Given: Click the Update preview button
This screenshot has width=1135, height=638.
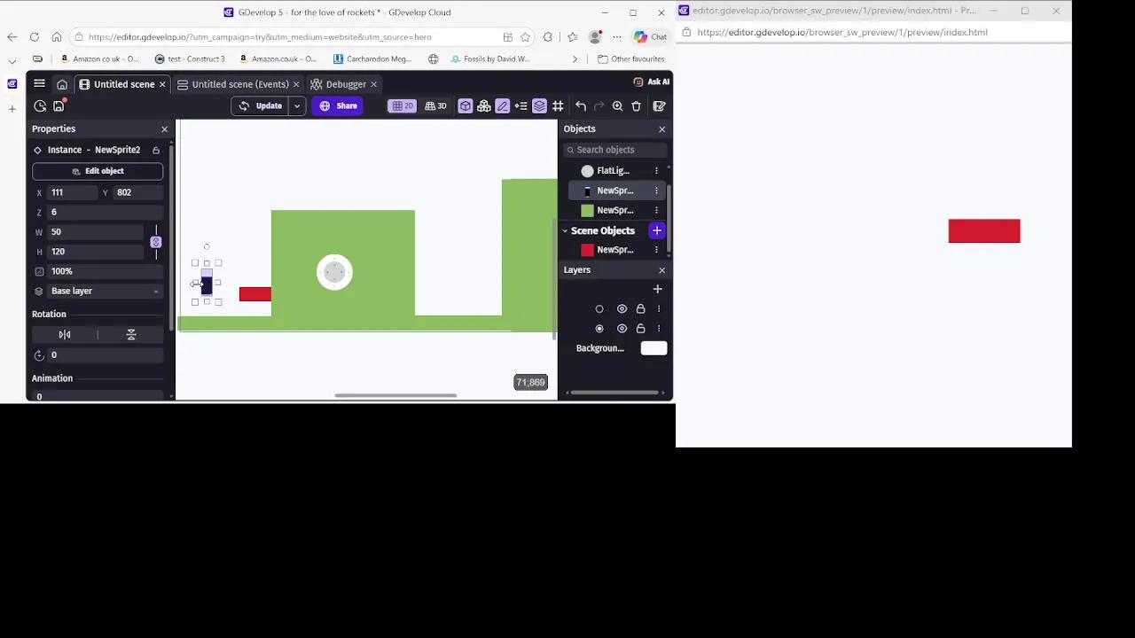Looking at the screenshot, I should click(x=261, y=106).
